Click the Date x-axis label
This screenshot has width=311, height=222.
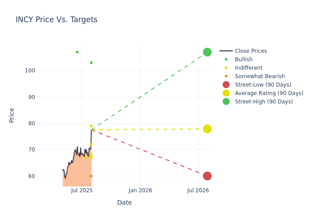point(124,203)
